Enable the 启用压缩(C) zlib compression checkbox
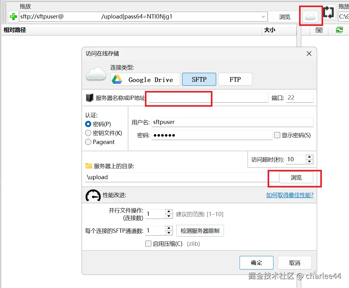Viewport: 349px width, 288px height. [148, 244]
